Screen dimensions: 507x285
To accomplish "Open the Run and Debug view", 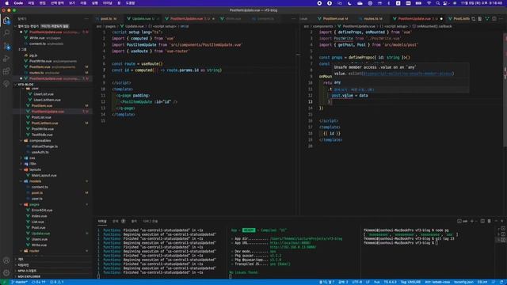I will tap(6, 59).
